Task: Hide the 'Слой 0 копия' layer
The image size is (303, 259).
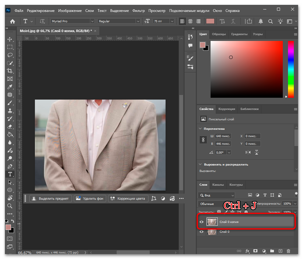Action: pos(202,222)
